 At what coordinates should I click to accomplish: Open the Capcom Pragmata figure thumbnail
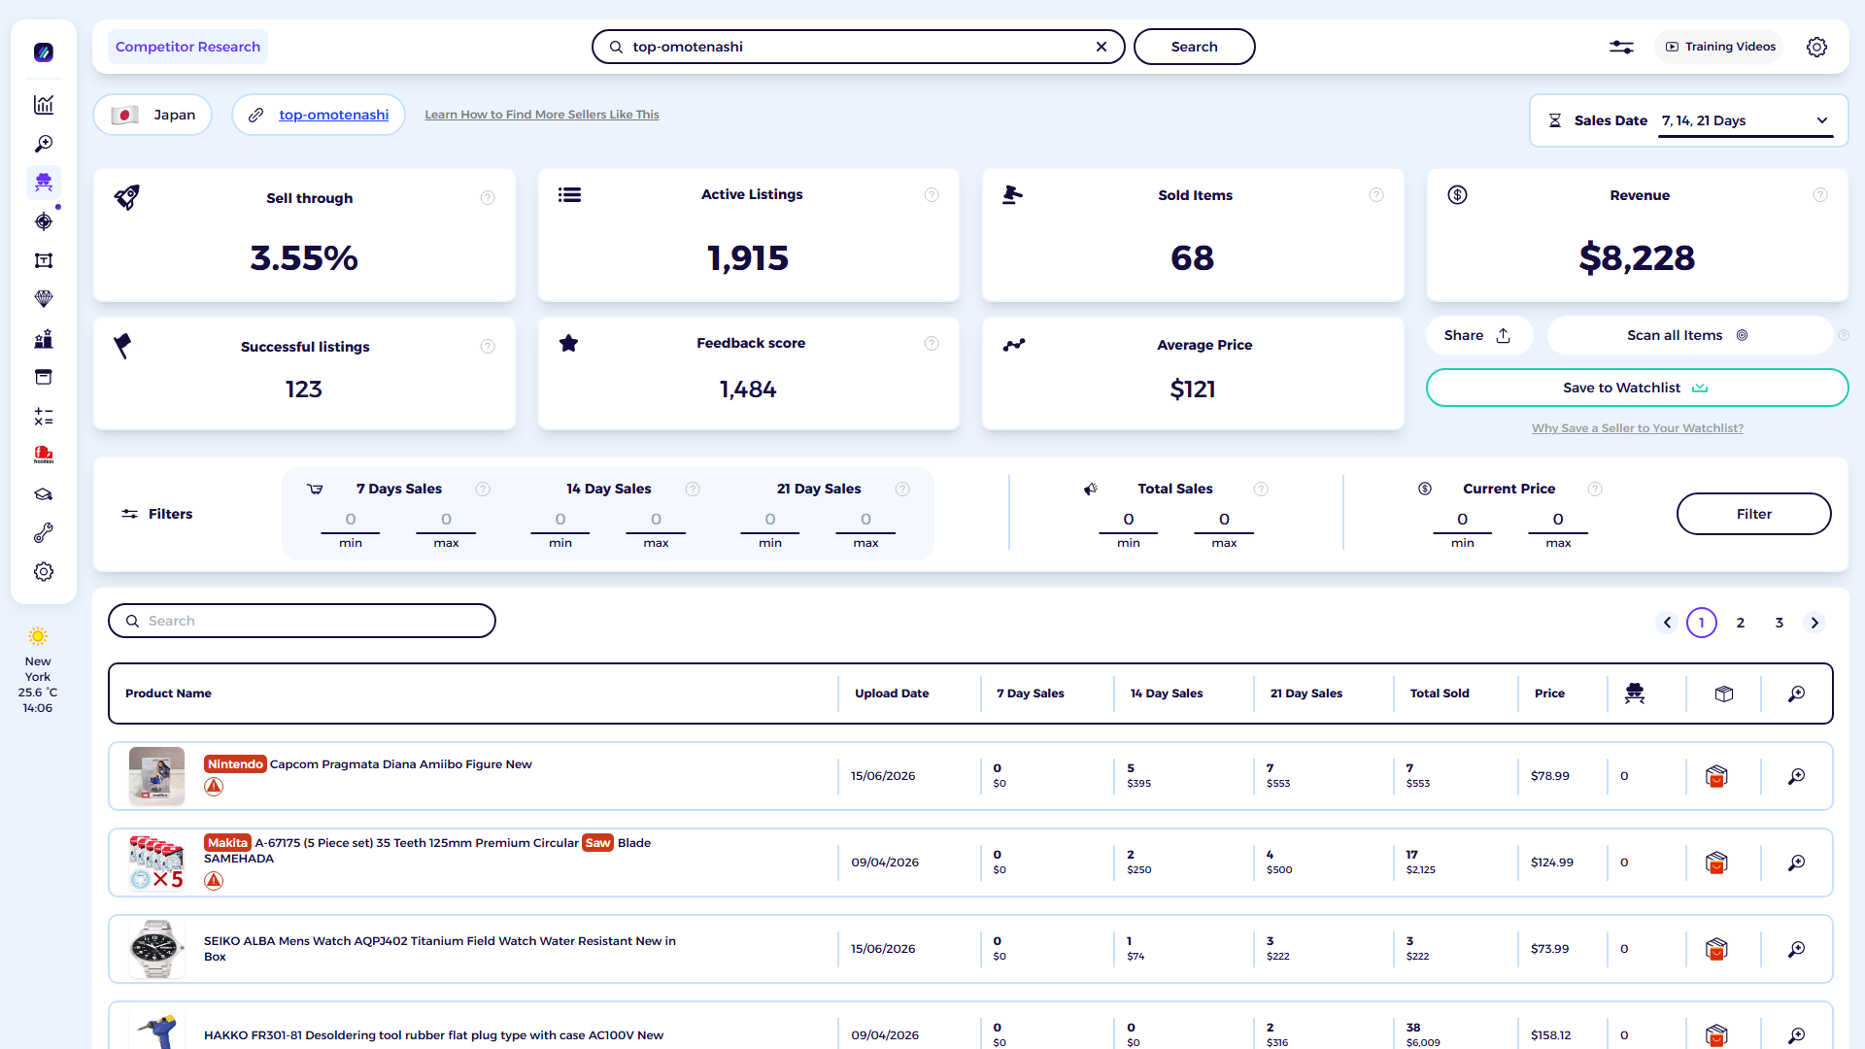[156, 776]
